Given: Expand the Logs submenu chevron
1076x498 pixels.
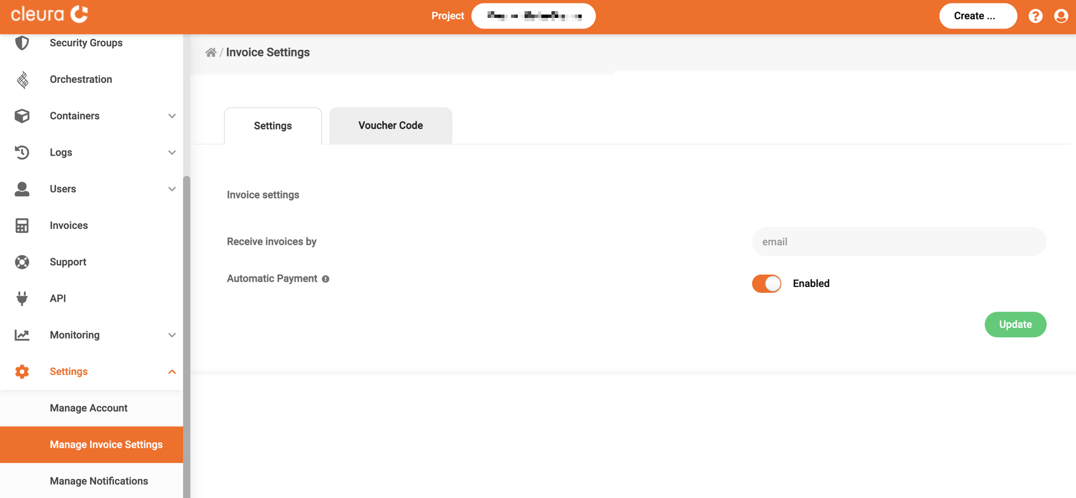Looking at the screenshot, I should (171, 152).
